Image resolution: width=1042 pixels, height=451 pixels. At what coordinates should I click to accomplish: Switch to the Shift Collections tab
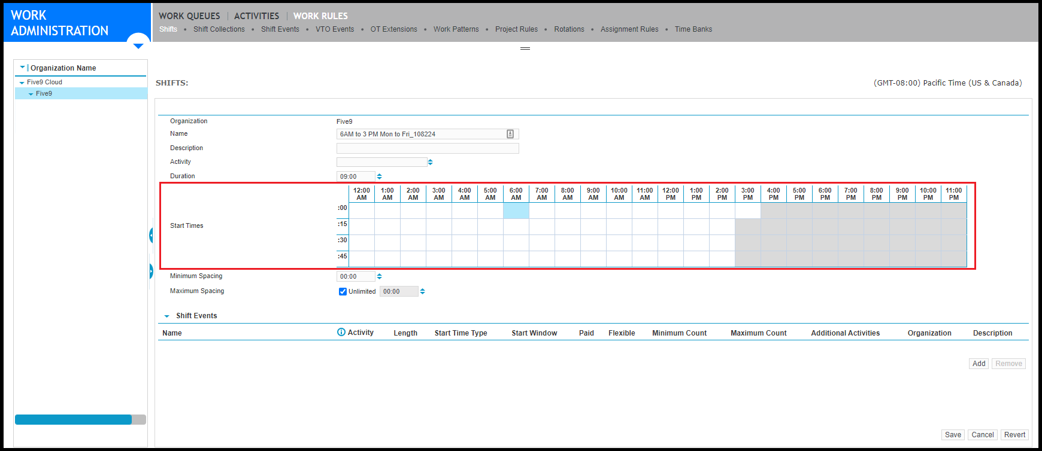click(x=219, y=29)
